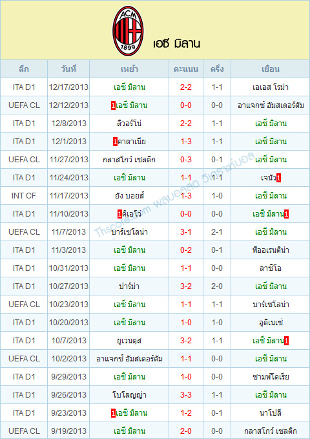Open อาแจกซ์ อัมสเตอร์ดัม in the 10/2/2013 row
The image size is (310, 439).
tap(129, 359)
